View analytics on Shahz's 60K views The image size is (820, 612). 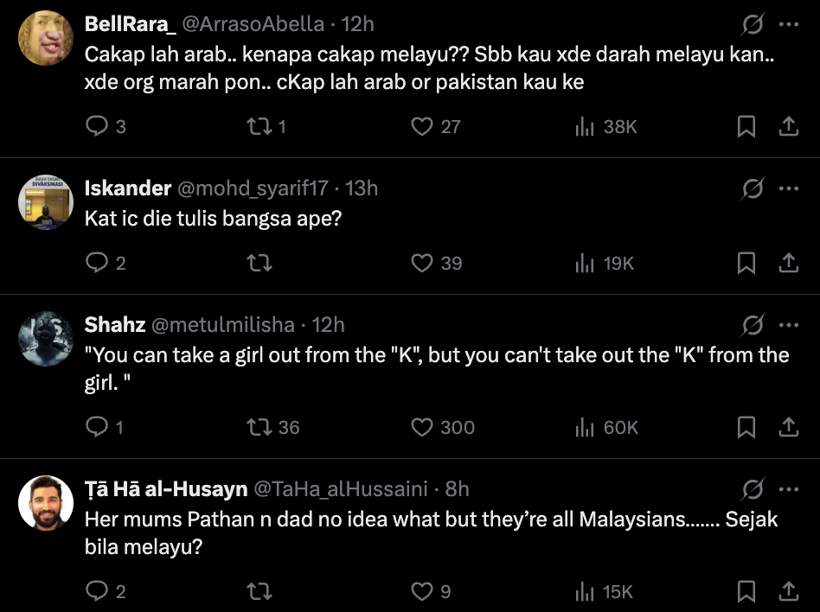click(586, 427)
